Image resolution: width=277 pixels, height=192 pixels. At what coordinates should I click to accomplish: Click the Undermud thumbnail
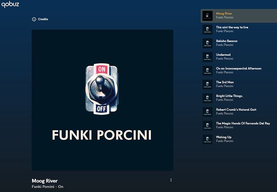coord(208,57)
